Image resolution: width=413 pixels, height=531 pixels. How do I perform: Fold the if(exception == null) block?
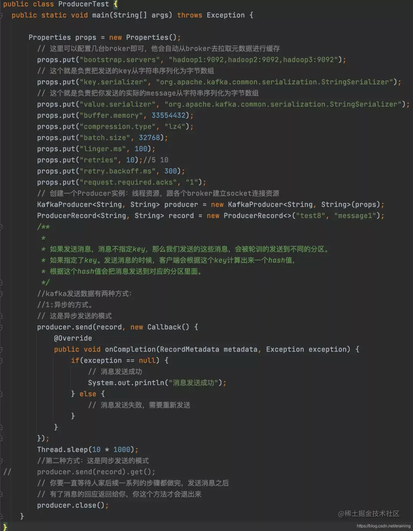click(x=1, y=361)
